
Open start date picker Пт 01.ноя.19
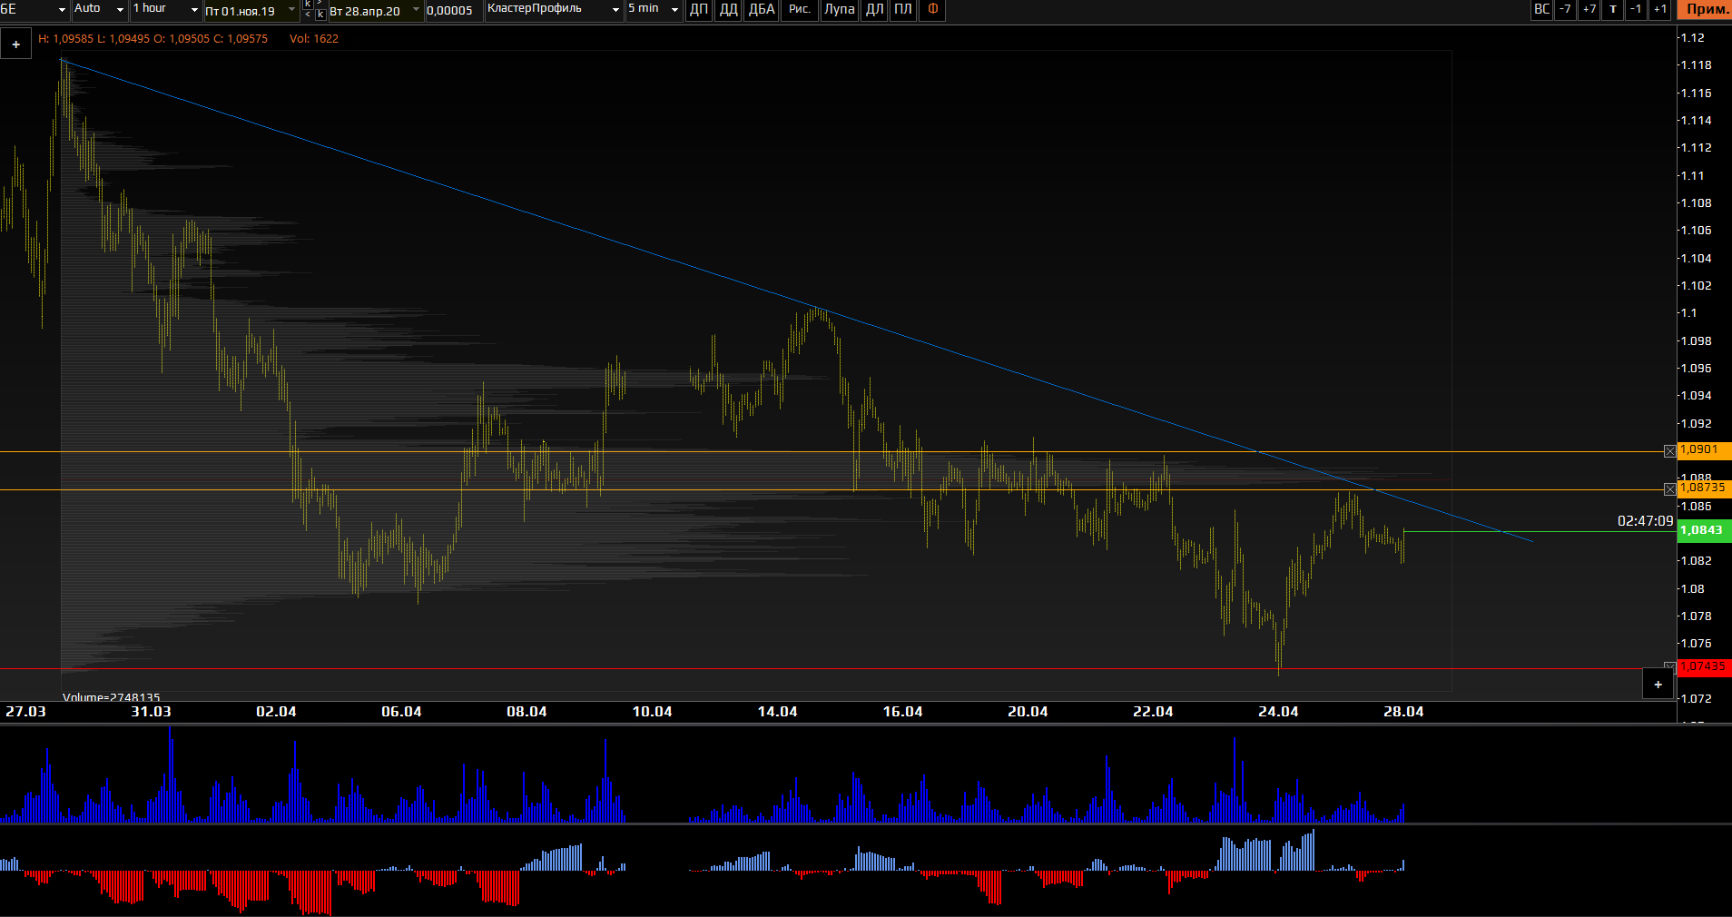(x=251, y=11)
